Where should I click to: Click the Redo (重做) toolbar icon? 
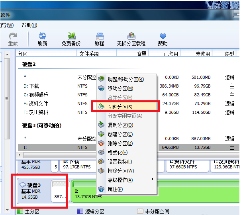[x=13, y=36]
